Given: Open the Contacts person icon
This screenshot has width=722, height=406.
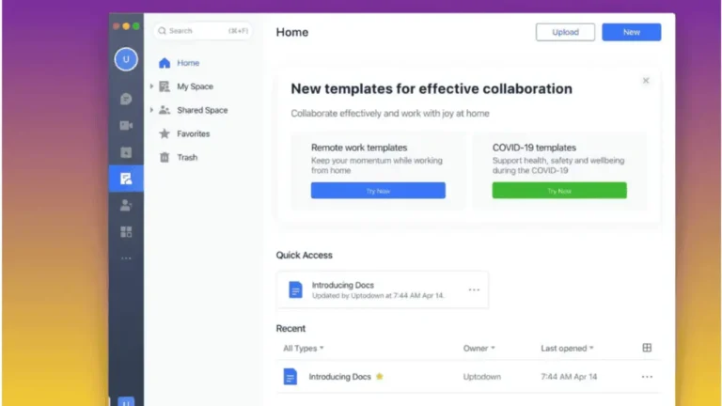Looking at the screenshot, I should point(126,205).
